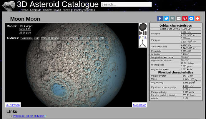
Task: Click the Search input field
Action: pos(126,4)
